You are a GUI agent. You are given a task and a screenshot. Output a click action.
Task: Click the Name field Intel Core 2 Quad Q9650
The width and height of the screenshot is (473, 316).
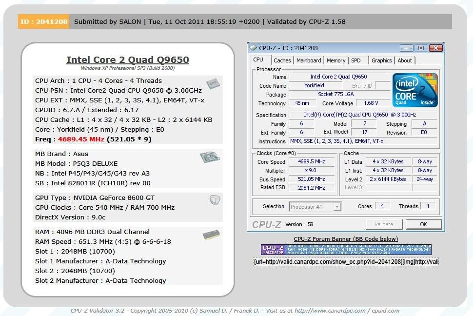pyautogui.click(x=339, y=77)
